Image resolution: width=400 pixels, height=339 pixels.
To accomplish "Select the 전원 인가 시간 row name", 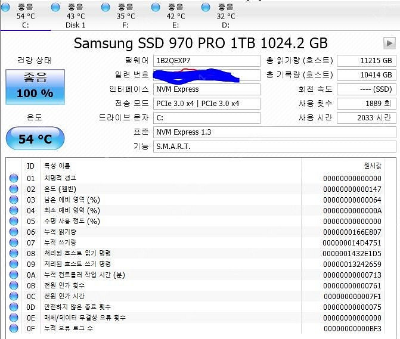I will click(x=64, y=296).
